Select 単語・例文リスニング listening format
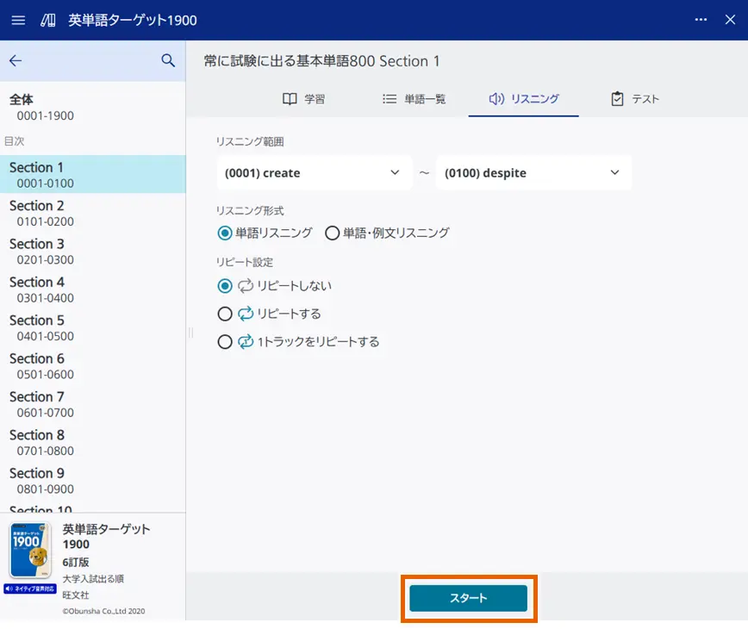The width and height of the screenshot is (748, 629). coord(332,232)
